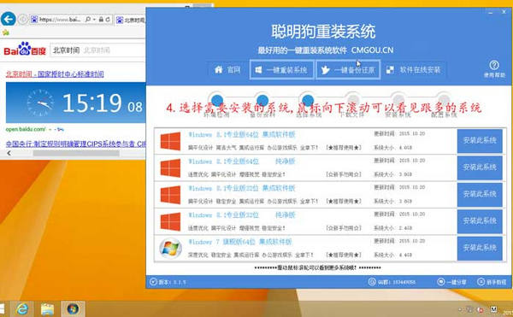Open 新手教程 tutorial in status bar
Screen dimensions: 513x317
(492, 282)
